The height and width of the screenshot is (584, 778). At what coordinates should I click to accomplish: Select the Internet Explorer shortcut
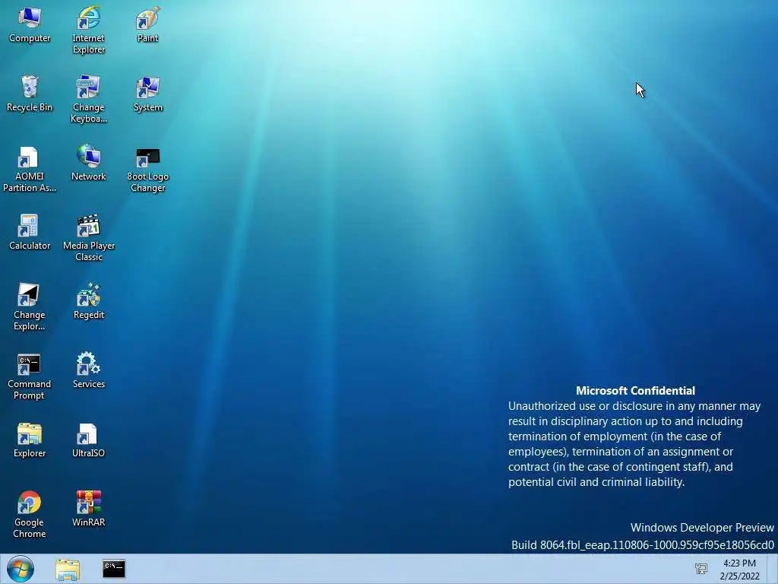tap(88, 30)
